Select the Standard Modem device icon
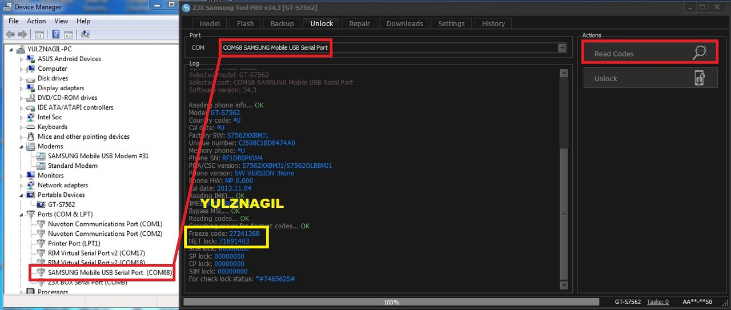 [x=42, y=166]
